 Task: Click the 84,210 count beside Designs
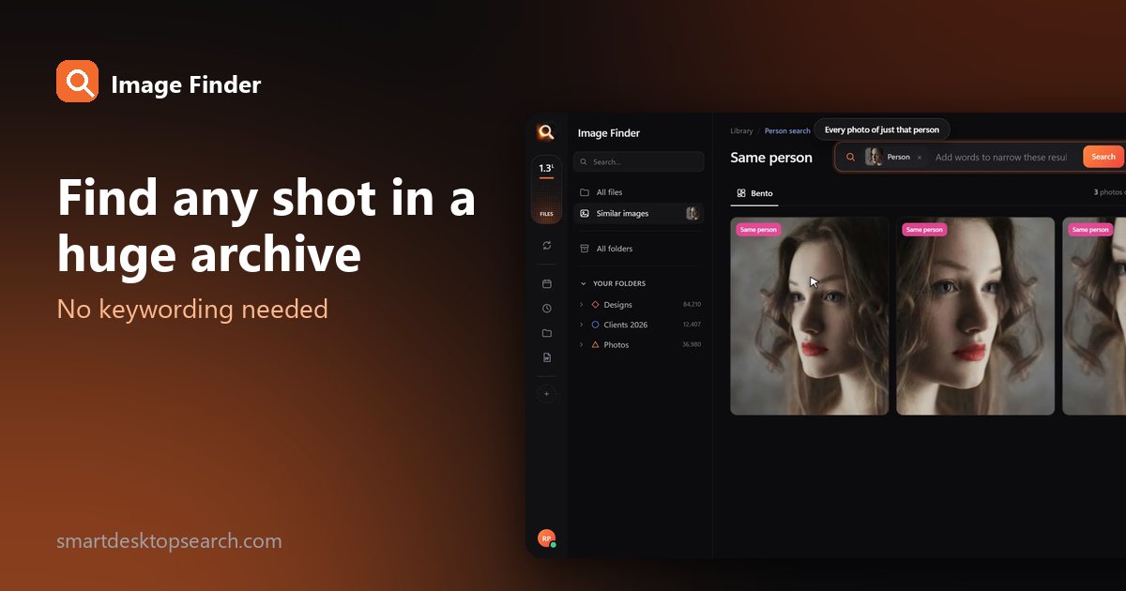coord(692,305)
